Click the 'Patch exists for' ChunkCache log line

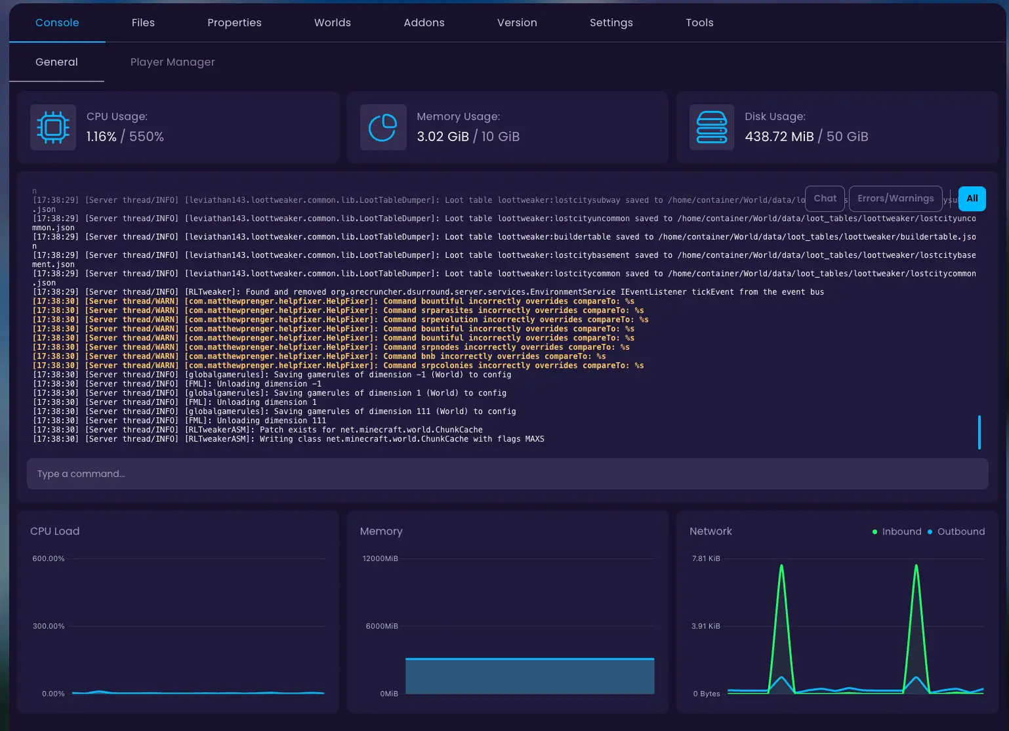point(258,430)
